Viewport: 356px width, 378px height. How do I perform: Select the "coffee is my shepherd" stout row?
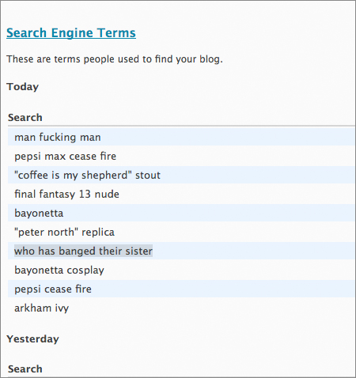point(181,175)
